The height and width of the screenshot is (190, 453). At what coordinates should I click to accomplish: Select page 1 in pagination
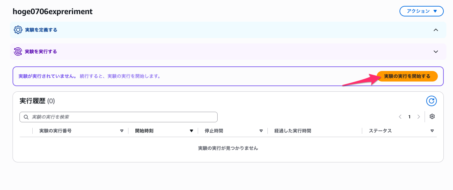coord(409,117)
